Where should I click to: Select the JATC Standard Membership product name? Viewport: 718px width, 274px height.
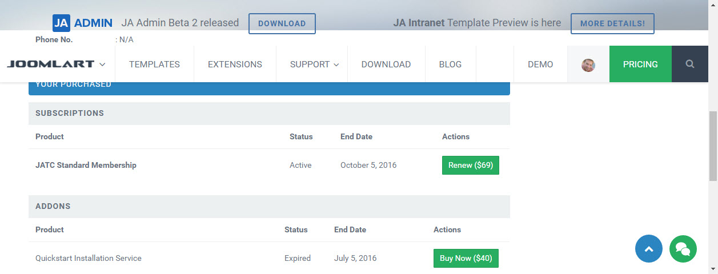pyautogui.click(x=86, y=165)
